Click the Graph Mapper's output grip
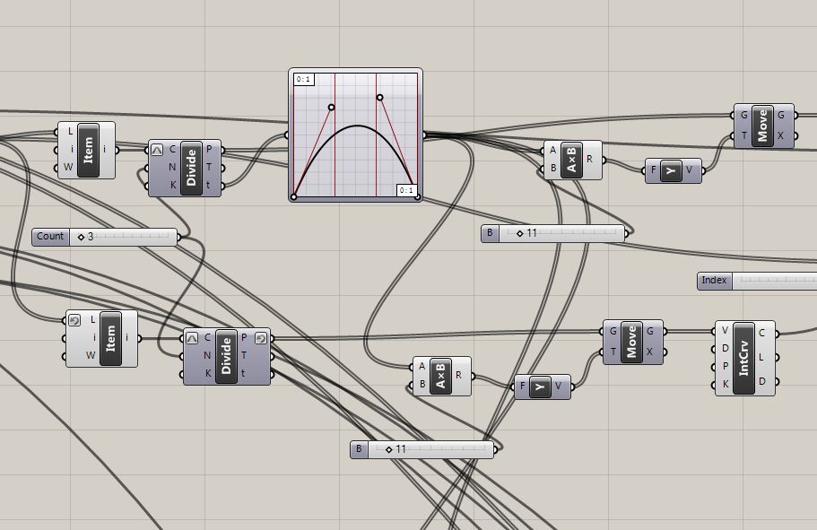This screenshot has width=817, height=530. point(424,135)
